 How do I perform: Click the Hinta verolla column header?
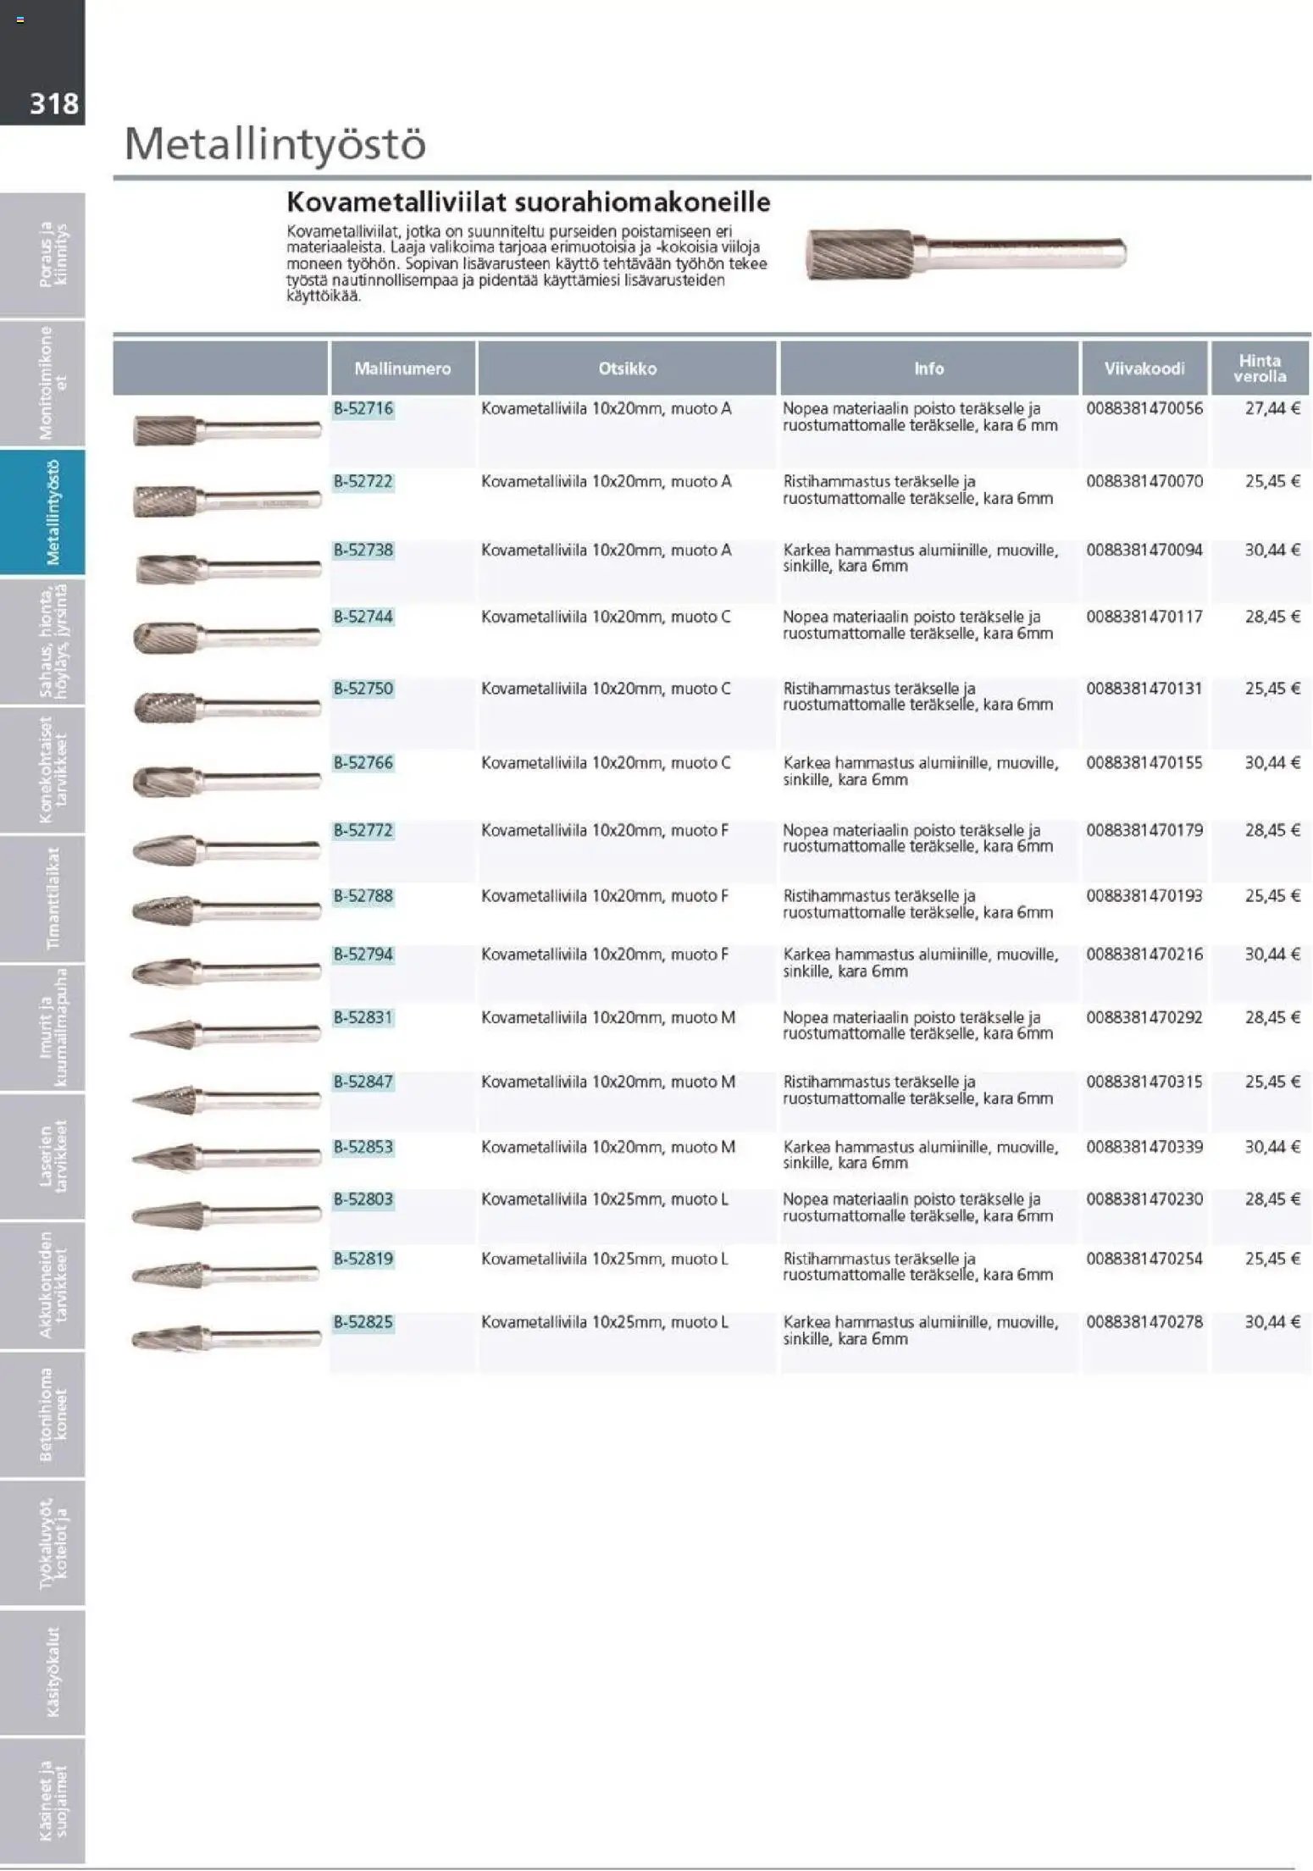click(x=1259, y=368)
